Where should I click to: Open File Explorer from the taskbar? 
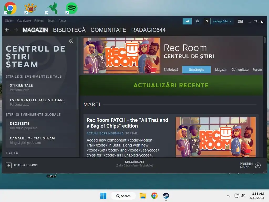[143, 196]
